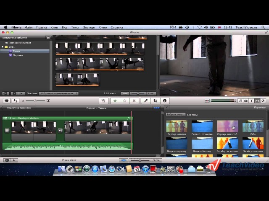
Task: Play event from beginning button
Action: click(x=21, y=93)
